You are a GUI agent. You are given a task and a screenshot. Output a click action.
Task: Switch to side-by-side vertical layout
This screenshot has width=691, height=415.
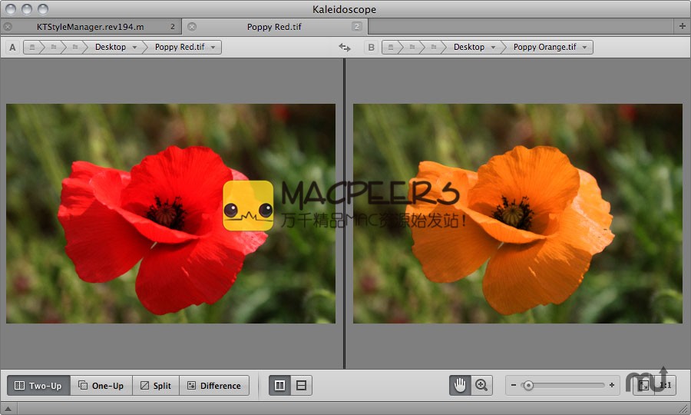(x=280, y=386)
